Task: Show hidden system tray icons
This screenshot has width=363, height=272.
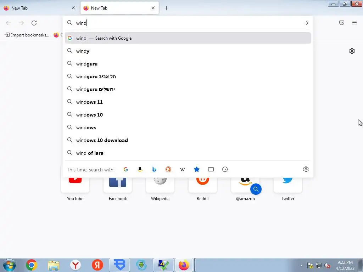Action: [301, 265]
